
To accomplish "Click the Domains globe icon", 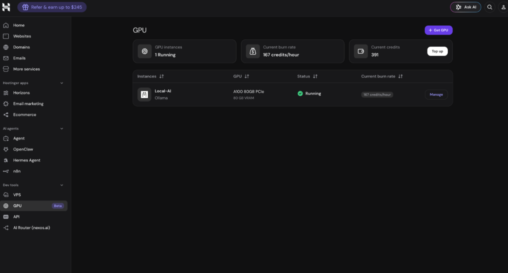I will [6, 47].
